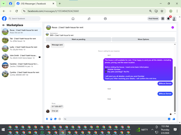Open Windows Start menu

[x=3, y=130]
